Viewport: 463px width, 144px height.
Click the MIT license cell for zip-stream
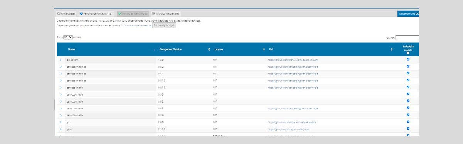(215, 60)
